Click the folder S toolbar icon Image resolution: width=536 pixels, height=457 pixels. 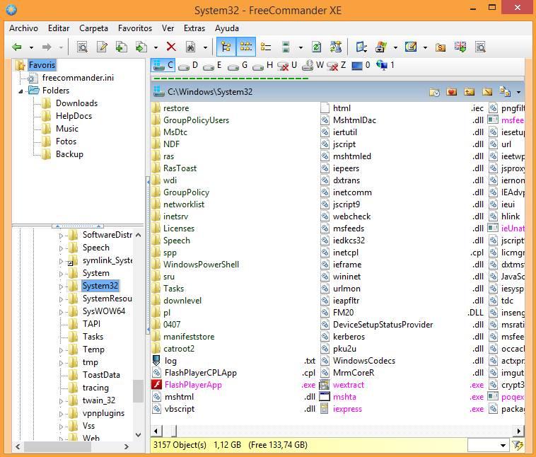pyautogui.click(x=441, y=47)
